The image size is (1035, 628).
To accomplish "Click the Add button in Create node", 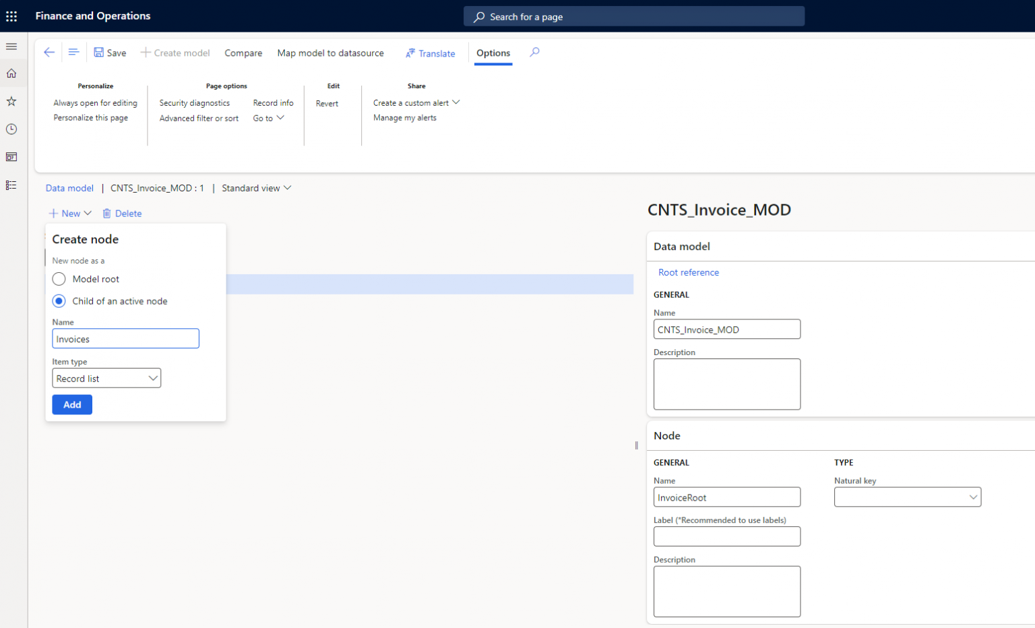I will pyautogui.click(x=72, y=404).
